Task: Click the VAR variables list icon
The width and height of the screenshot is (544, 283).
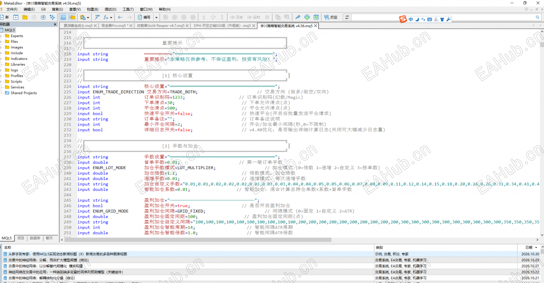Action: [x=97, y=17]
